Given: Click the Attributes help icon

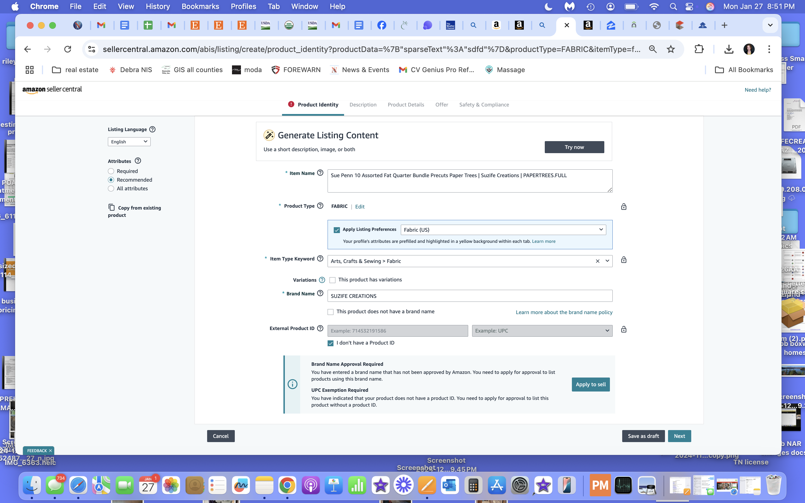Looking at the screenshot, I should pyautogui.click(x=138, y=161).
